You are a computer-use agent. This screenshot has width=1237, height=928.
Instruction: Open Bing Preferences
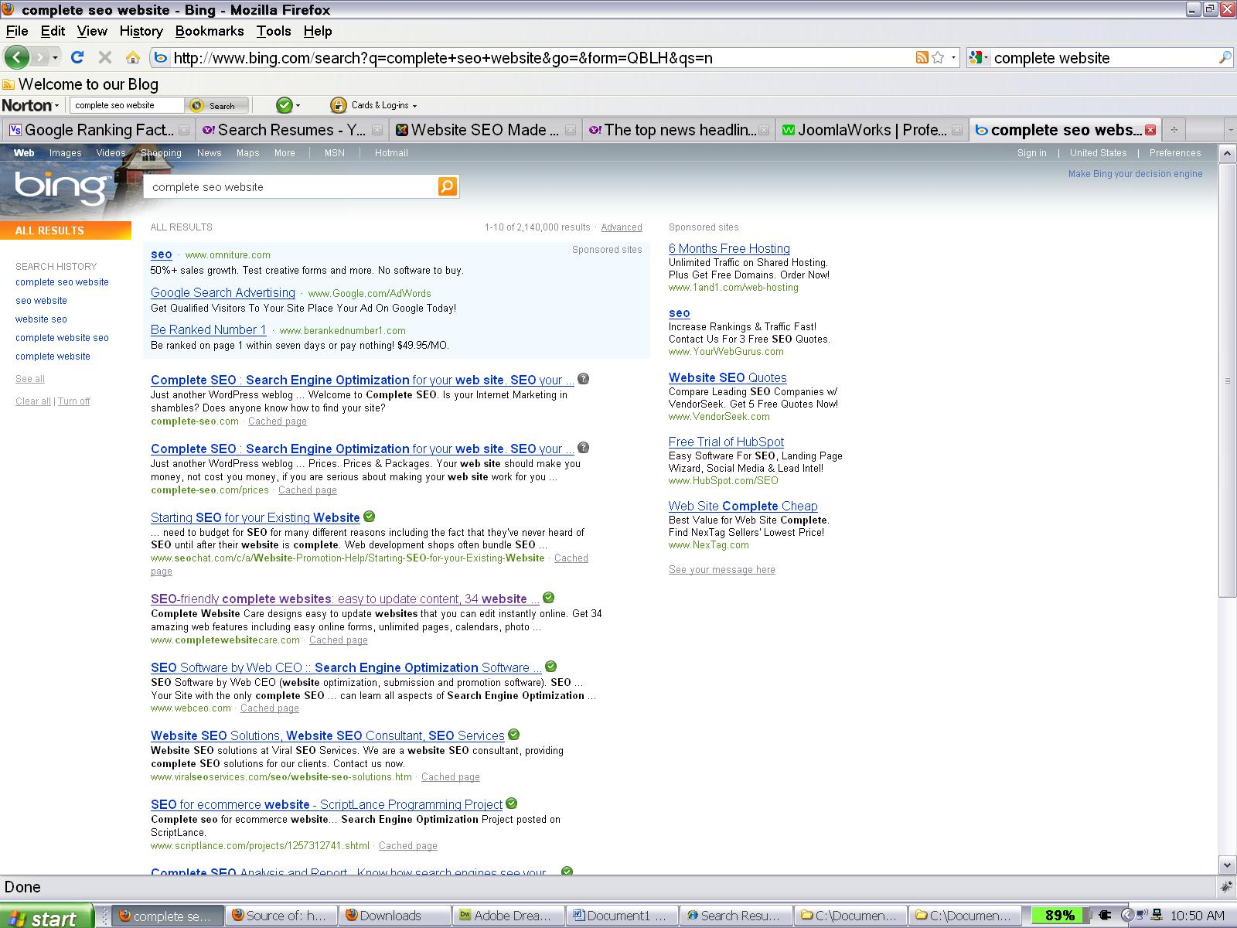pos(1175,153)
